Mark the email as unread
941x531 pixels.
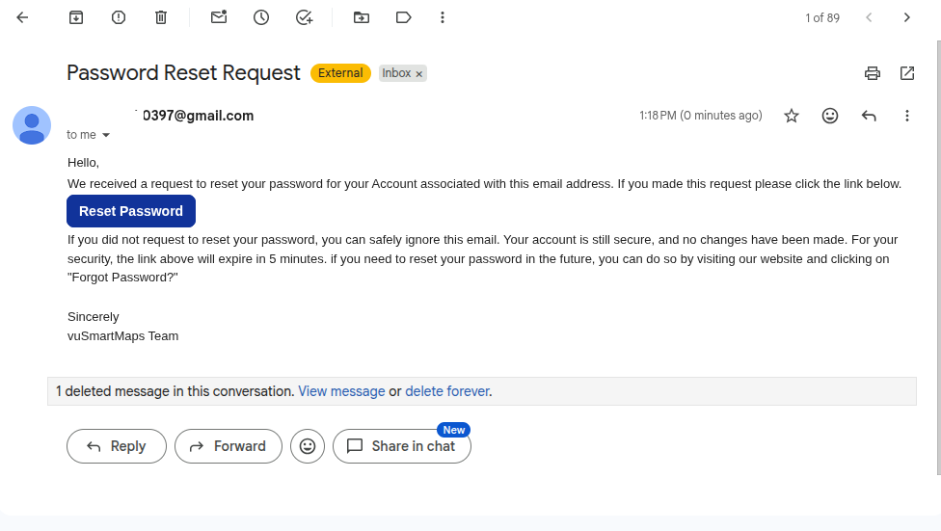click(x=219, y=17)
